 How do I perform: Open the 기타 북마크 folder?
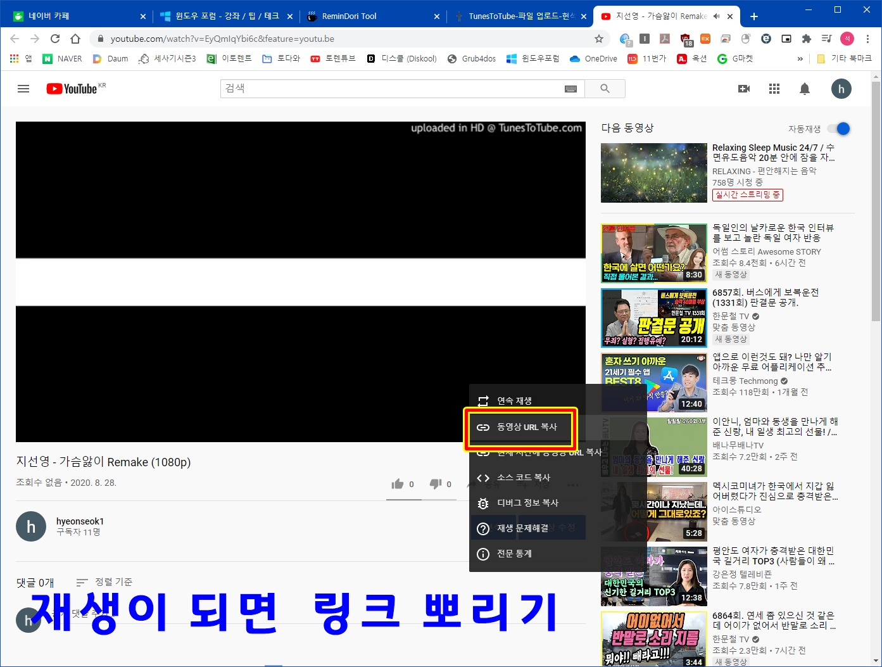click(845, 58)
